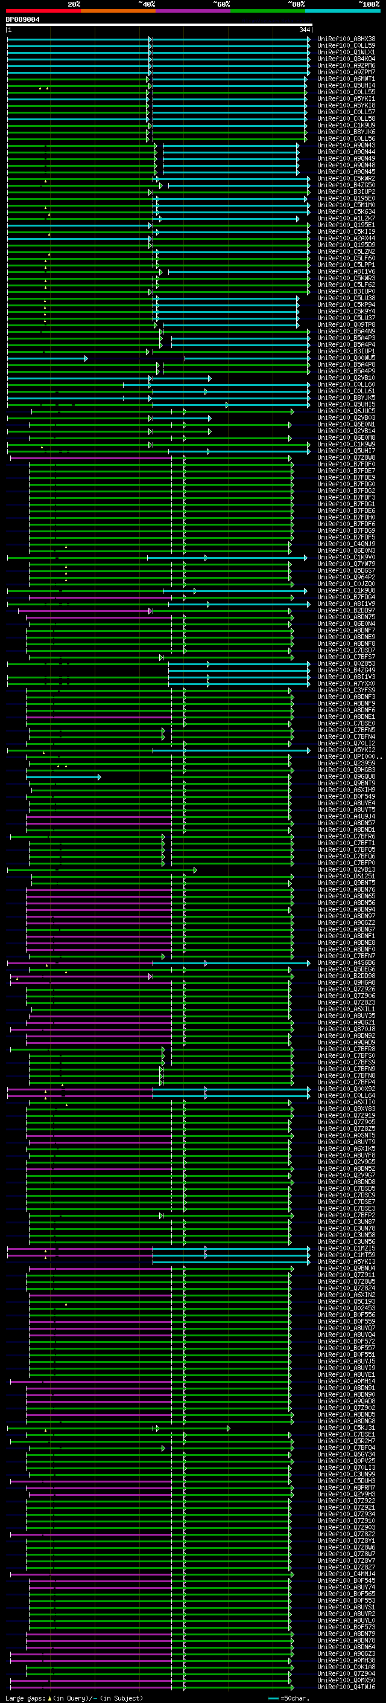Image resolution: width=386 pixels, height=1703 pixels.
Task: Open hit UniRef100_C0LL55
Action: tap(346, 92)
